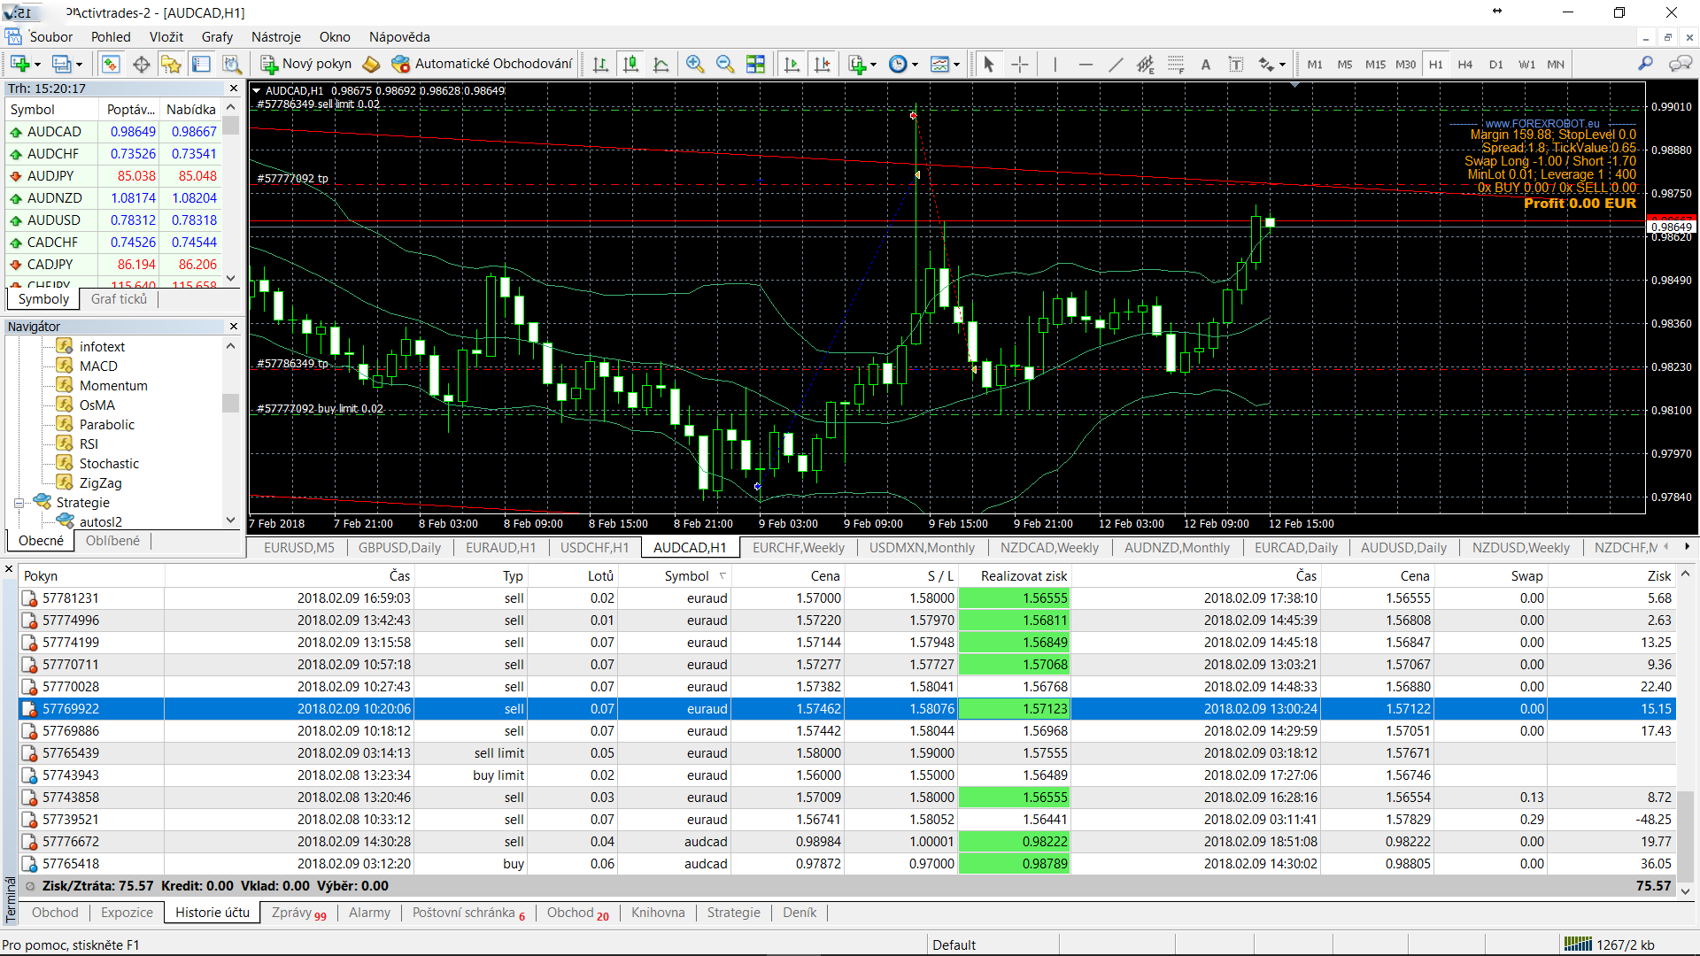Zoom out of the chart
Viewport: 1700px width, 956px height.
pyautogui.click(x=725, y=64)
